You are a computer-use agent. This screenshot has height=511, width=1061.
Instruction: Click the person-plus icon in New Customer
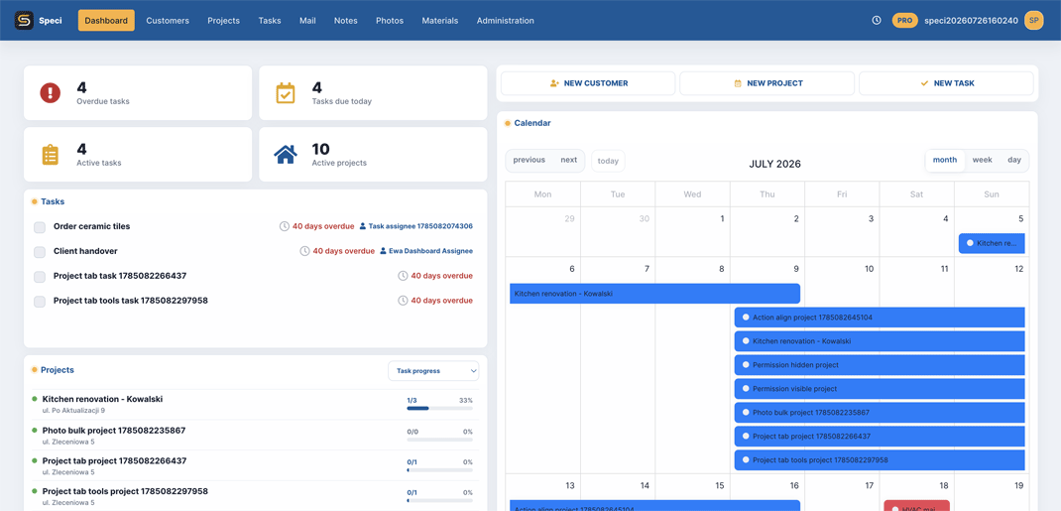[555, 83]
